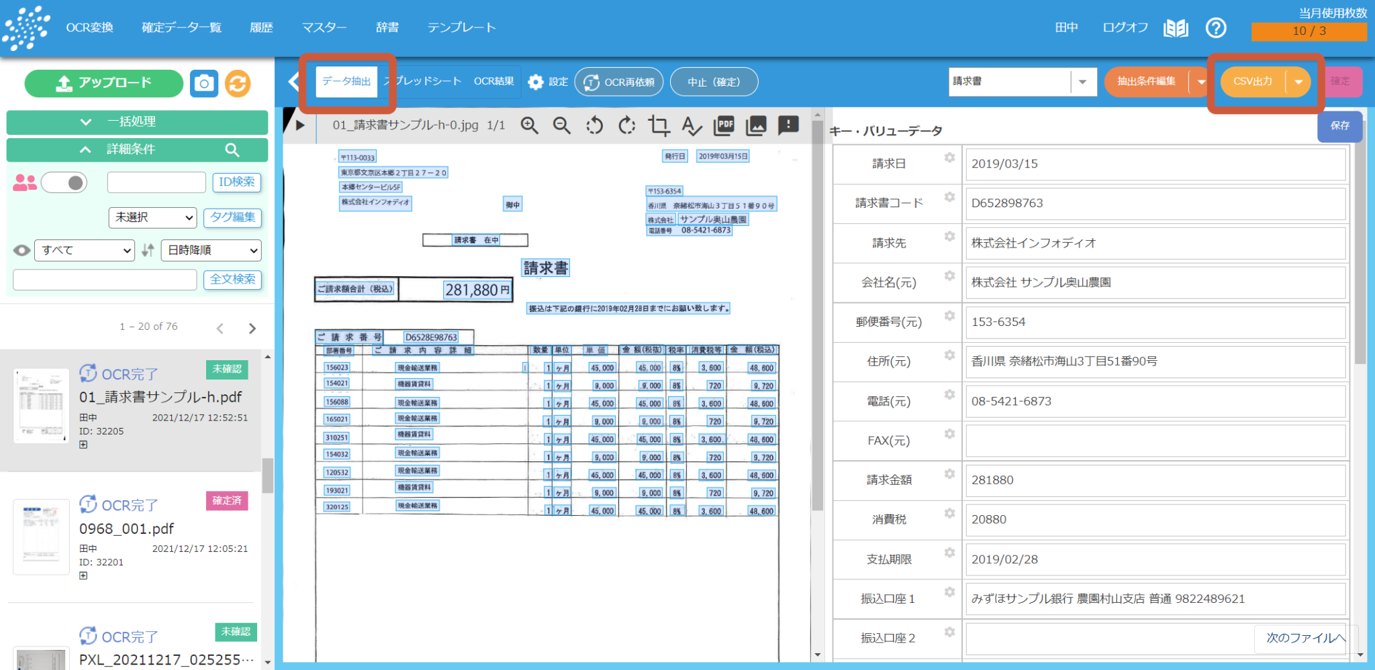Open the 未選択 tag dropdown
1375x670 pixels.
coord(152,217)
